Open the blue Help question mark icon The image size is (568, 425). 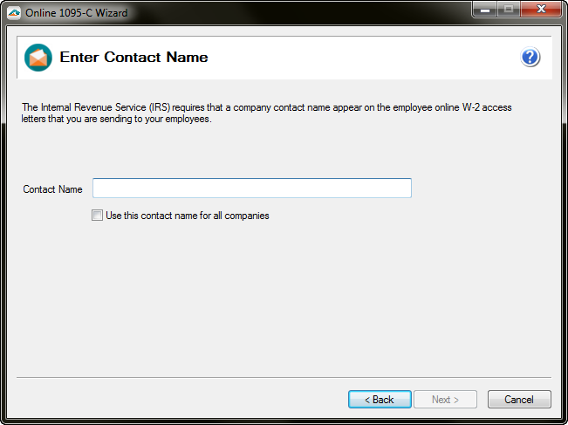pos(530,58)
